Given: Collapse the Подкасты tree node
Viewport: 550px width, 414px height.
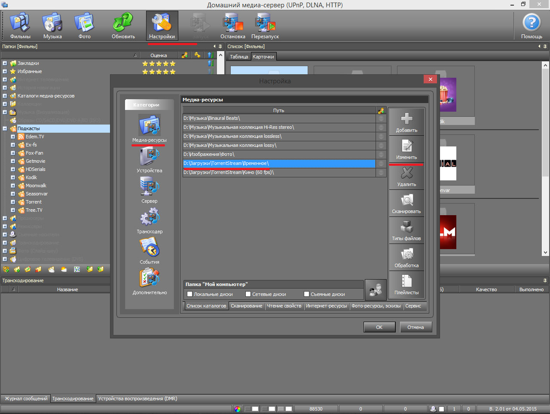Looking at the screenshot, I should pyautogui.click(x=5, y=128).
